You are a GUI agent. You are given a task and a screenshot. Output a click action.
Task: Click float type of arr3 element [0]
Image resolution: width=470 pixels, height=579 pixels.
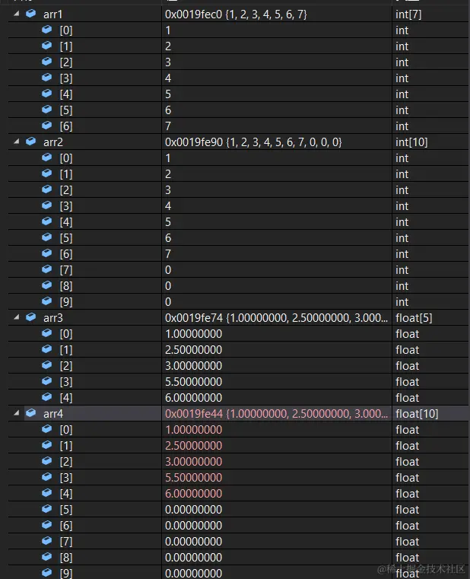pyautogui.click(x=407, y=334)
